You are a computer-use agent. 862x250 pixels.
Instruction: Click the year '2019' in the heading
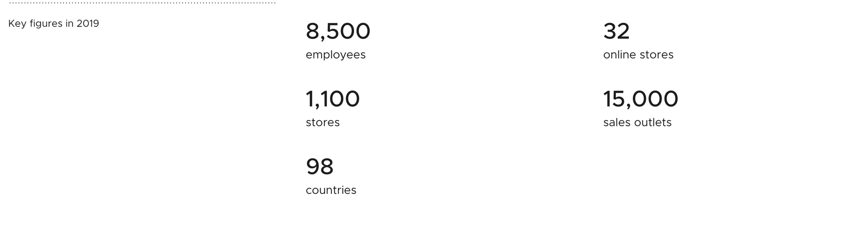click(x=88, y=24)
